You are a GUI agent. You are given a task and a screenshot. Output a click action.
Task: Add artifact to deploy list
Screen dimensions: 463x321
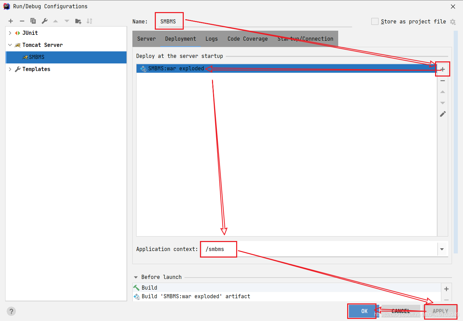(x=443, y=69)
